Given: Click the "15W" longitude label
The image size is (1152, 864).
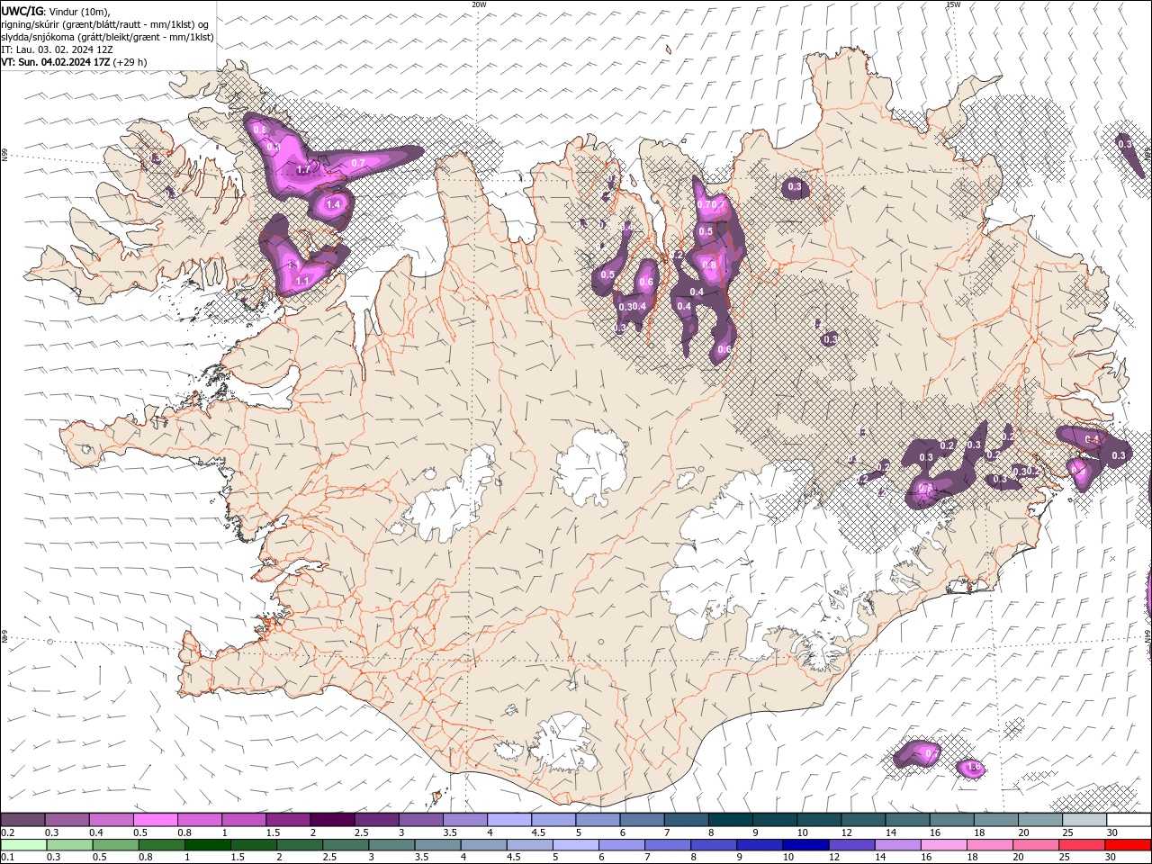Looking at the screenshot, I should click(953, 4).
